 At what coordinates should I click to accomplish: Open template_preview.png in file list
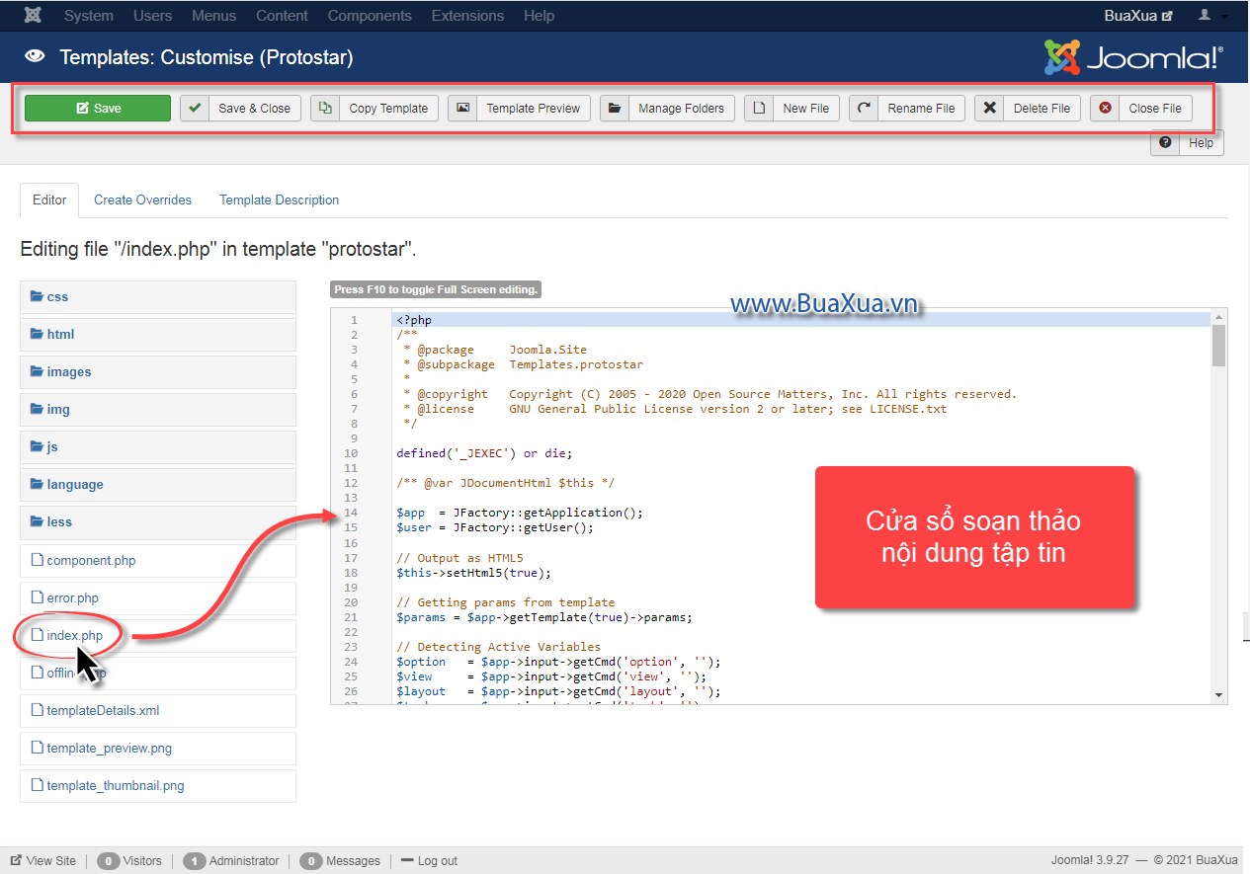click(109, 748)
